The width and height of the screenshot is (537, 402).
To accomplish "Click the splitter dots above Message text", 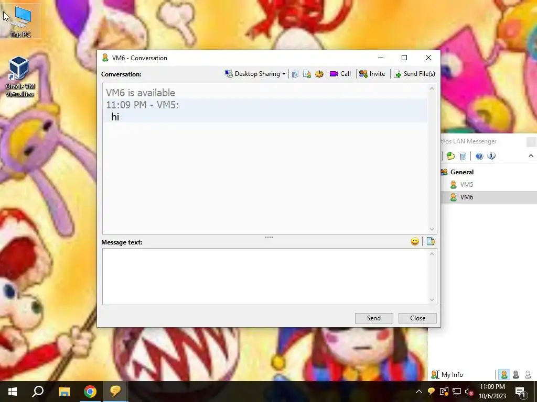I will click(269, 237).
